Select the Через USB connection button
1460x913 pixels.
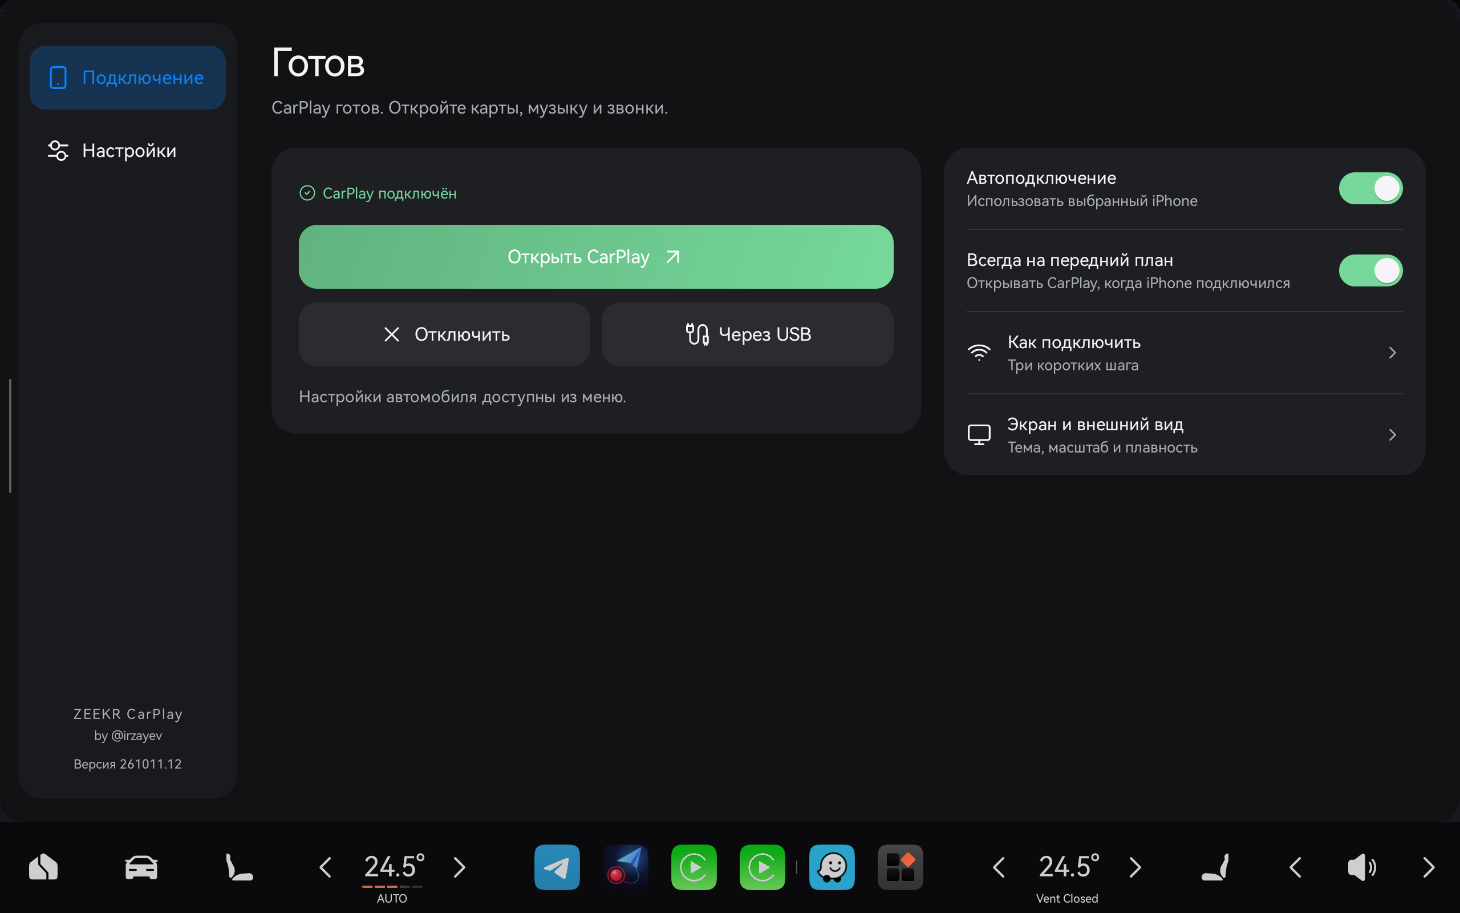point(747,334)
